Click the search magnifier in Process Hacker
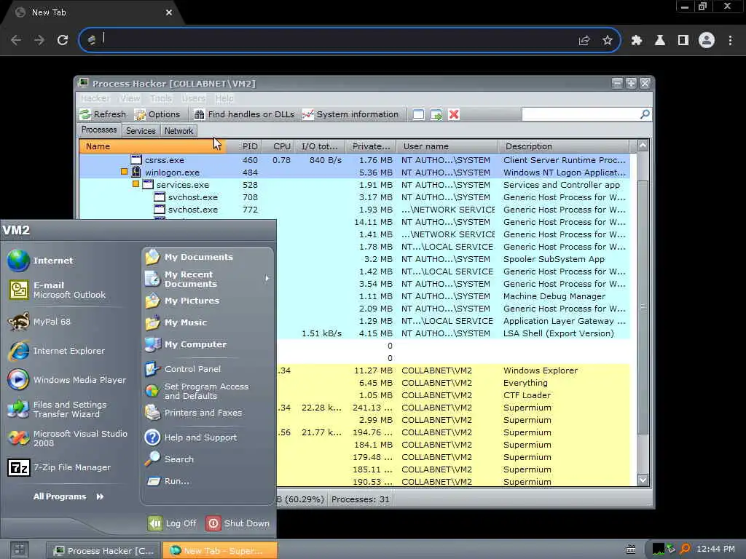The width and height of the screenshot is (746, 559). pyautogui.click(x=645, y=114)
